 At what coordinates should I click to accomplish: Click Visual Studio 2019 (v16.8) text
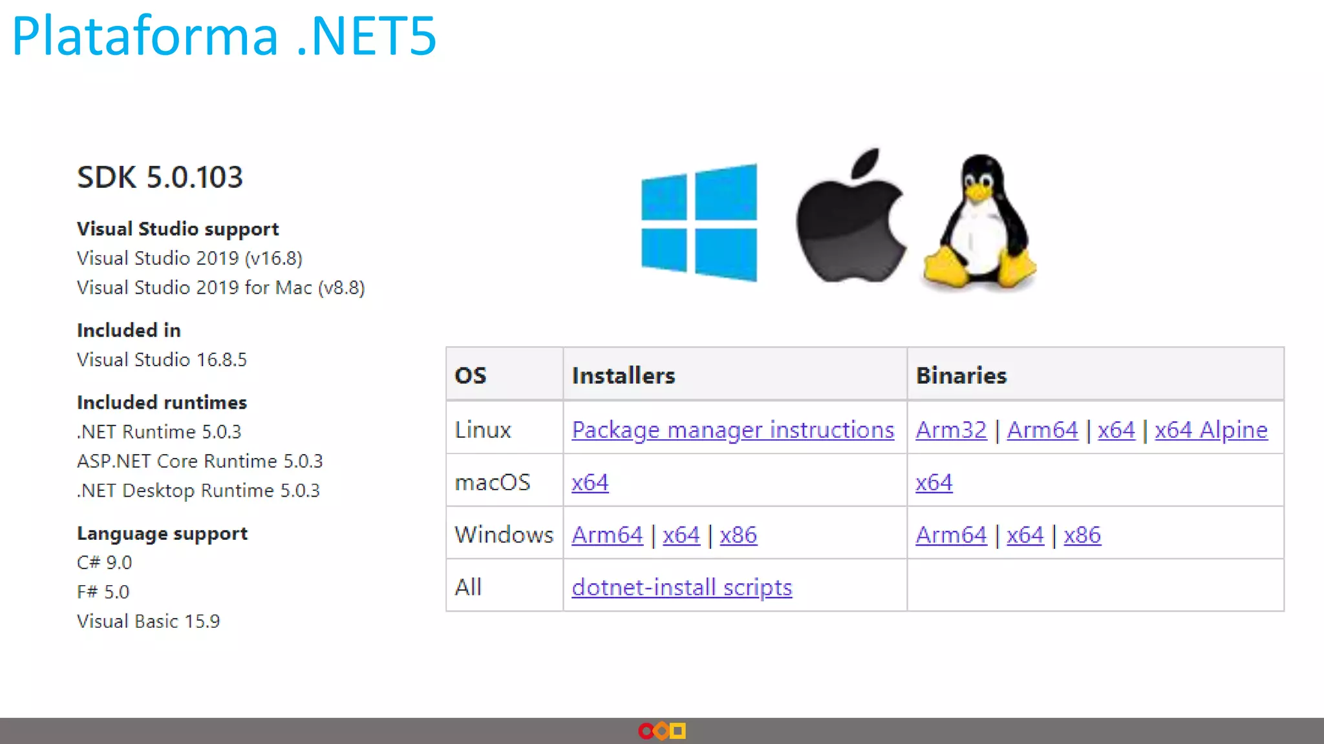(189, 258)
